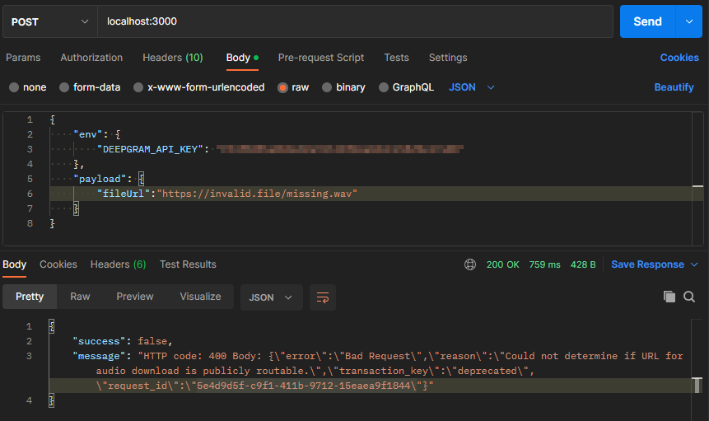
Task: Click Save Response
Action: [647, 264]
